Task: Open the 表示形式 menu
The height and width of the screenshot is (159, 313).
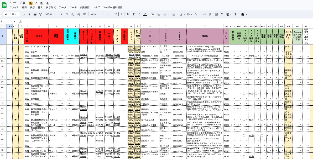Action: click(x=51, y=8)
